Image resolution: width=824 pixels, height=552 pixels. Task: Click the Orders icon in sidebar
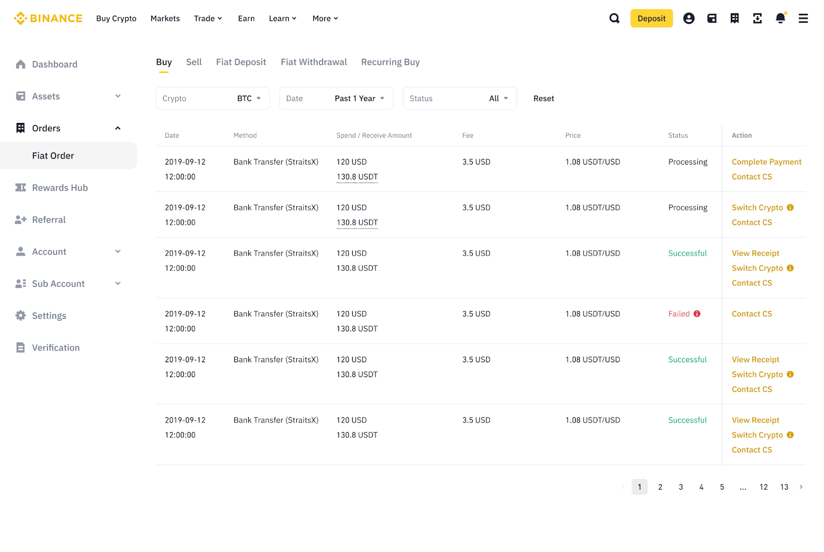tap(21, 128)
